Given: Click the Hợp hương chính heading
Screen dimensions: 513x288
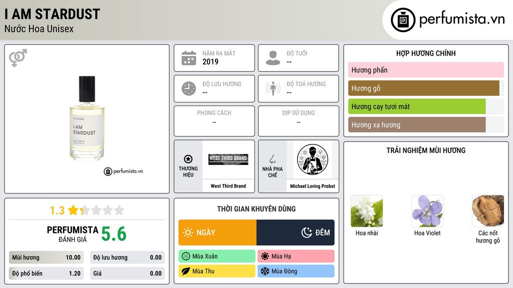Looking at the screenshot, I should click(x=426, y=53).
